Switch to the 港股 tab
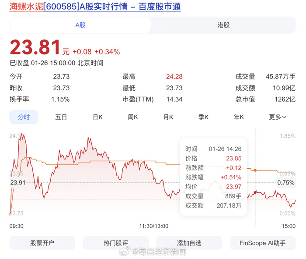Screen dimensions: 306x259 (223, 25)
